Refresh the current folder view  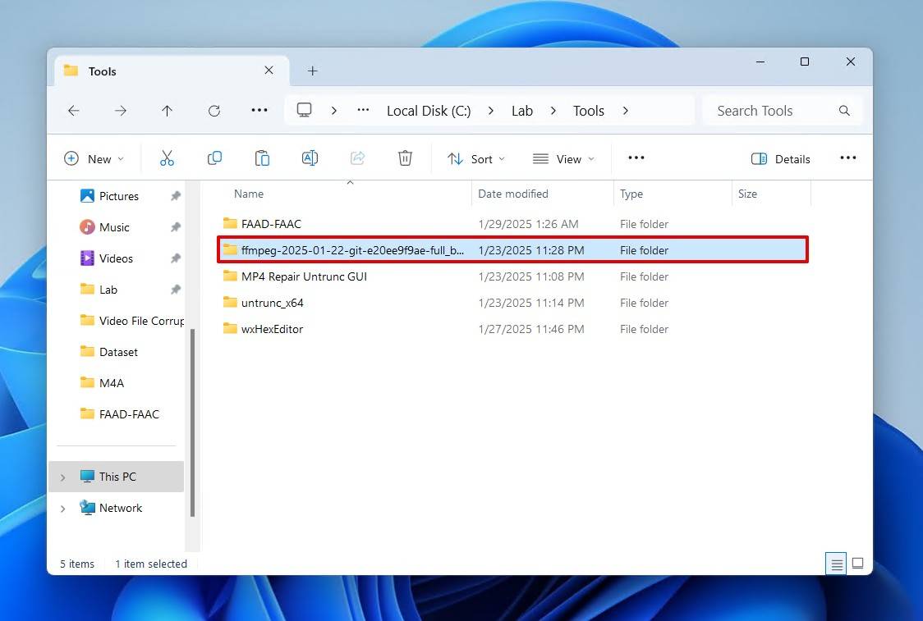(214, 111)
